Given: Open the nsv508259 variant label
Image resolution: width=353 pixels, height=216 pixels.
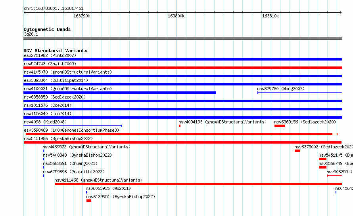Looking at the screenshot, I should [x=340, y=172].
